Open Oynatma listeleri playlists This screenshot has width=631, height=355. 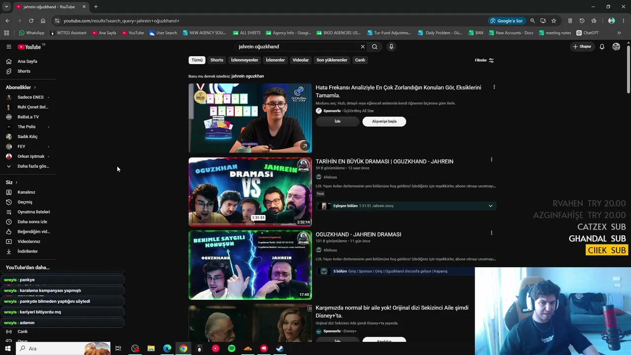tap(28, 212)
